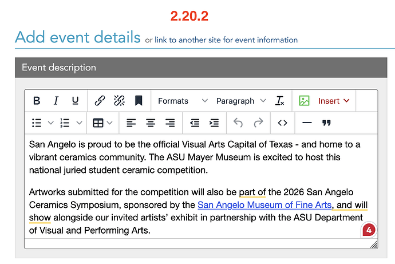The image size is (395, 264).
Task: Toggle underline formatting
Action: click(75, 101)
